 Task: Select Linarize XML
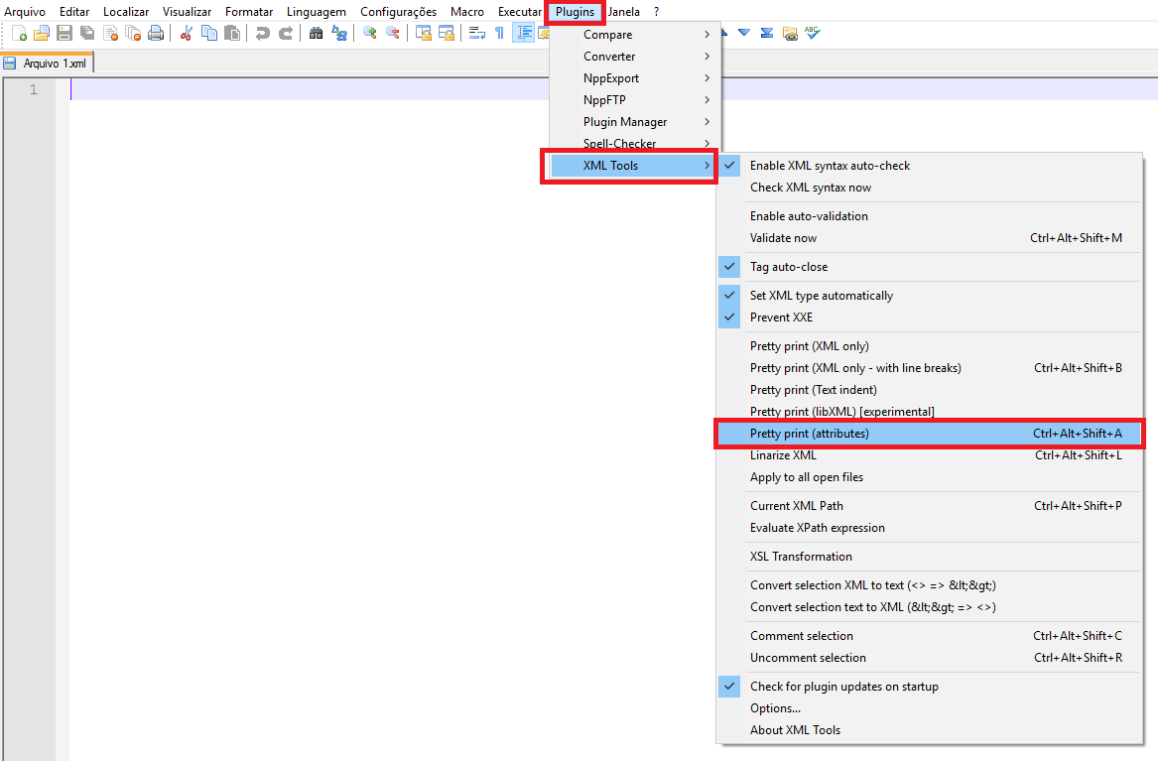pyautogui.click(x=930, y=455)
